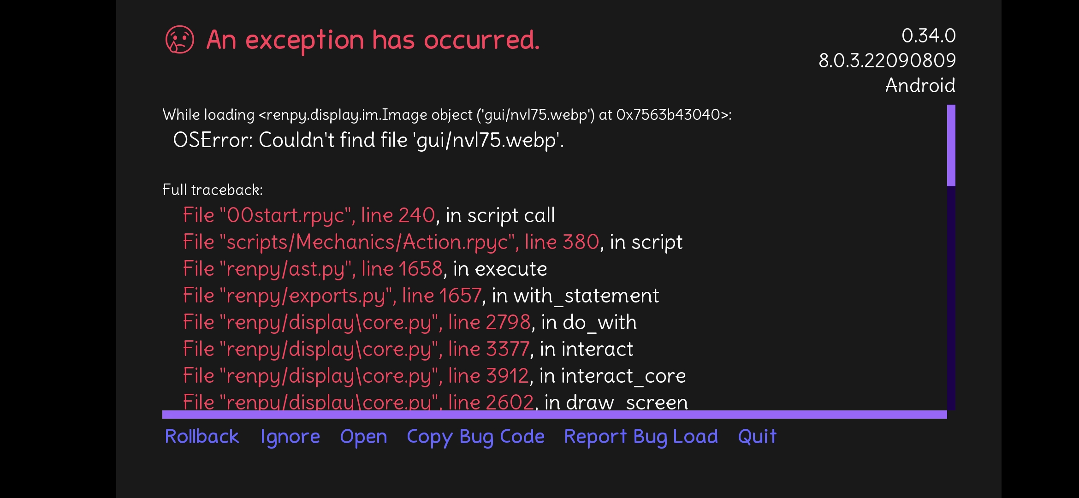The image size is (1079, 498).
Task: Open the core.py line 2602 draw_screen entry
Action: click(358, 402)
